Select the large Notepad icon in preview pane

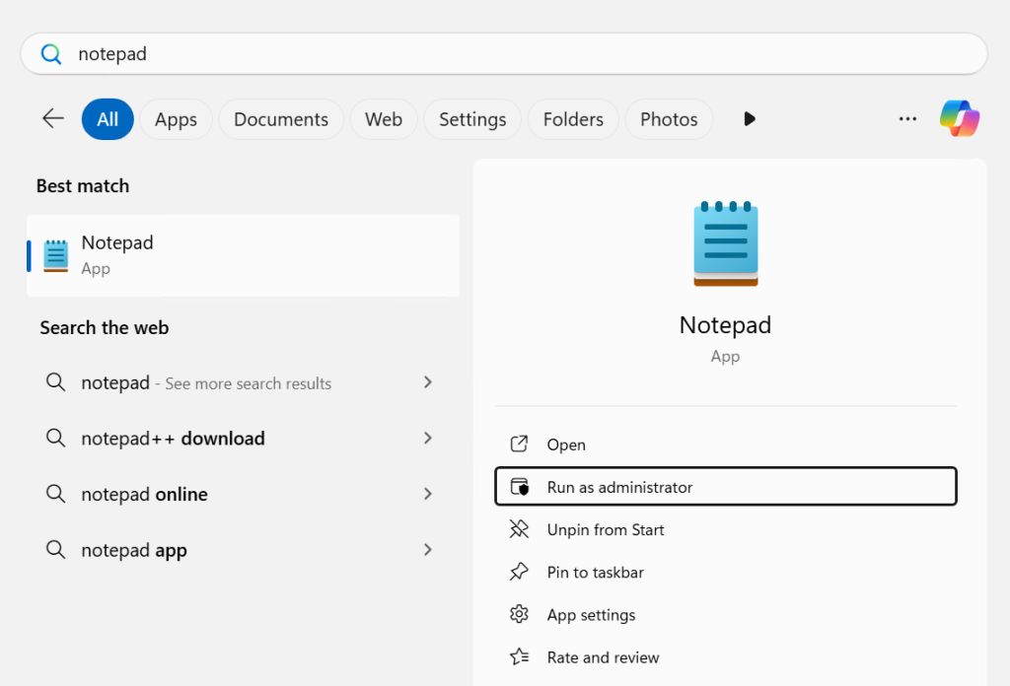(x=725, y=242)
